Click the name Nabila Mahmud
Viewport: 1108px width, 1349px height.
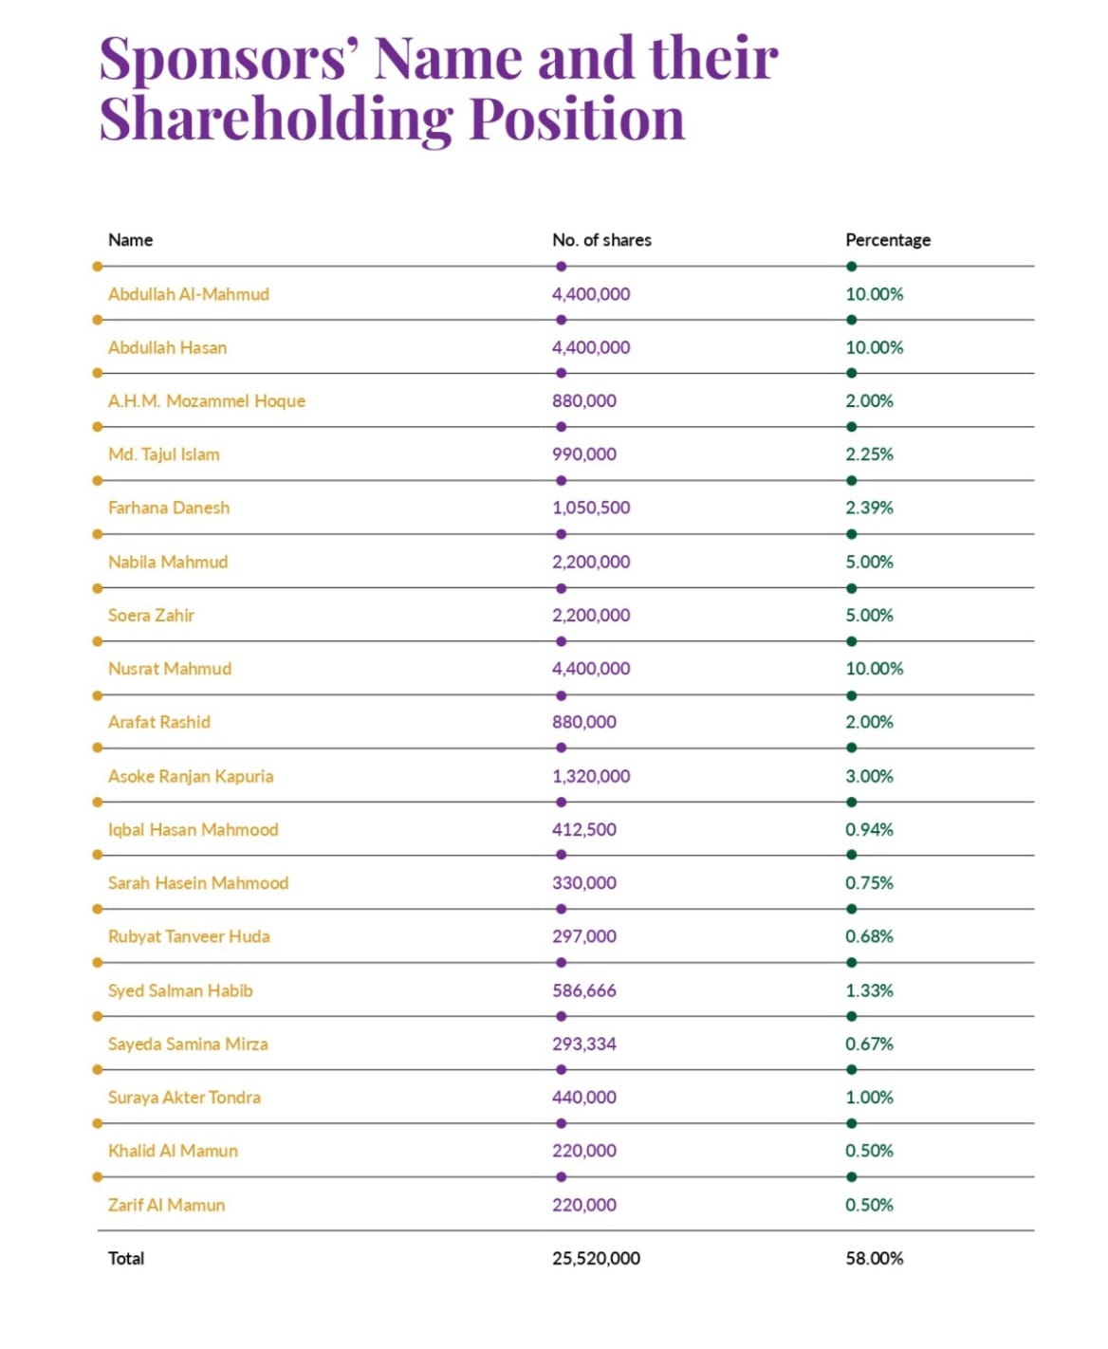point(168,562)
